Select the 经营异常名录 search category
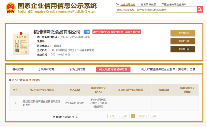 pos(148,4)
